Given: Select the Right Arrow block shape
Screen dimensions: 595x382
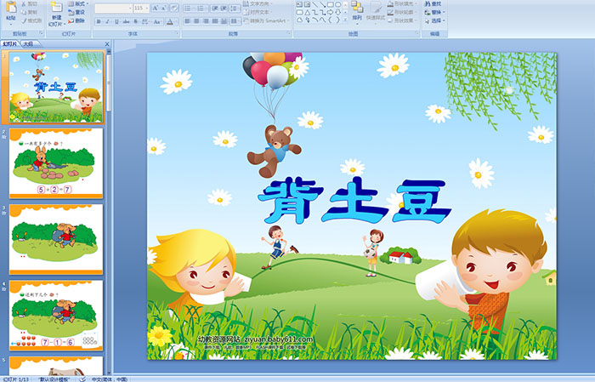Looking at the screenshot, I should click(x=331, y=13).
